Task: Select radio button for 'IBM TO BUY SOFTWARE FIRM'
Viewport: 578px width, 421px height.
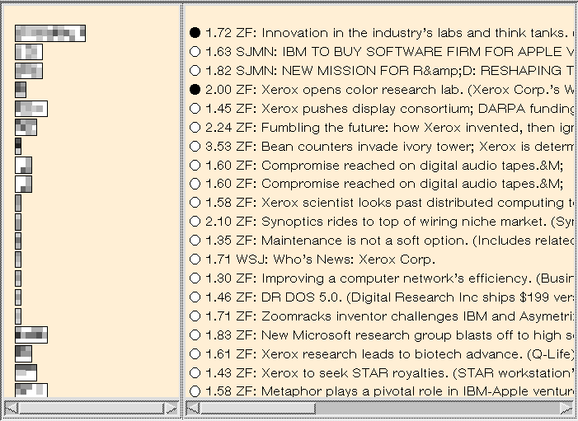Action: coord(195,51)
